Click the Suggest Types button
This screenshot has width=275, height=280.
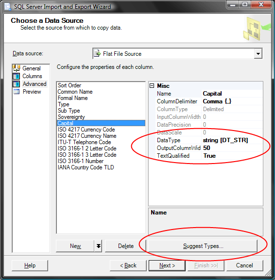(203, 246)
